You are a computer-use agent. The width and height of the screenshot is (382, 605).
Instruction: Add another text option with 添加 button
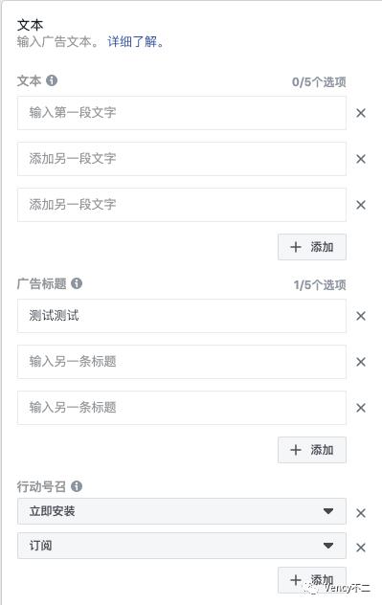pyautogui.click(x=312, y=247)
